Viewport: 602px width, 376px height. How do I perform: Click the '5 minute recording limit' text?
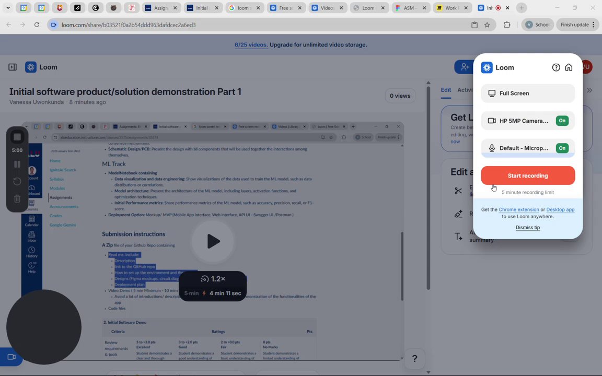click(527, 192)
